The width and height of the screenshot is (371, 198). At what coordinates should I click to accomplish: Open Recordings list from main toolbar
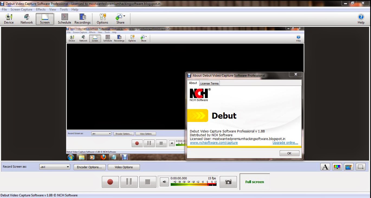coord(82,19)
